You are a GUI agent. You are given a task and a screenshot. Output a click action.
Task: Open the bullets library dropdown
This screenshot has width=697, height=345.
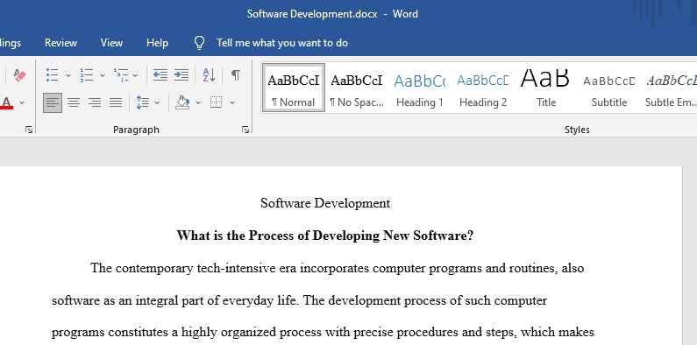pyautogui.click(x=68, y=75)
